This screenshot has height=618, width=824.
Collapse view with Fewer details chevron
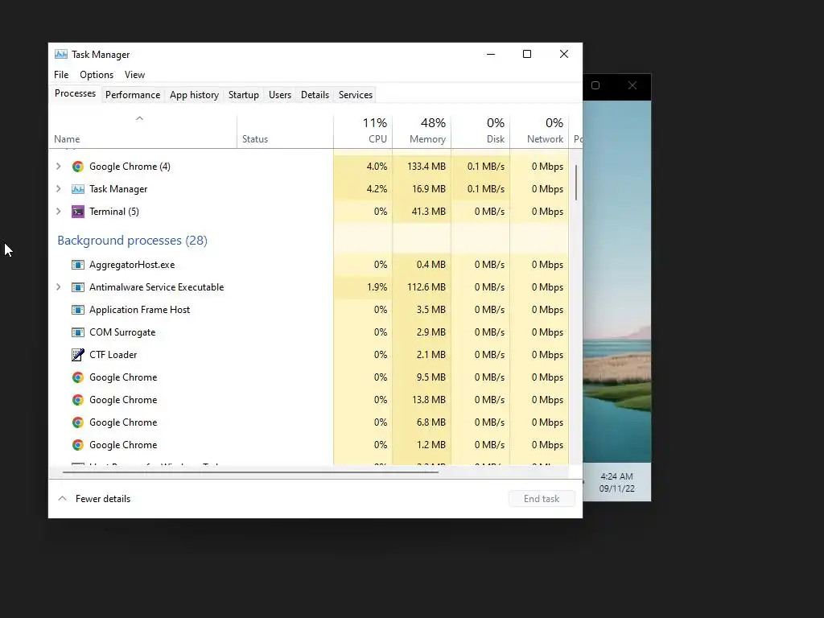[62, 499]
